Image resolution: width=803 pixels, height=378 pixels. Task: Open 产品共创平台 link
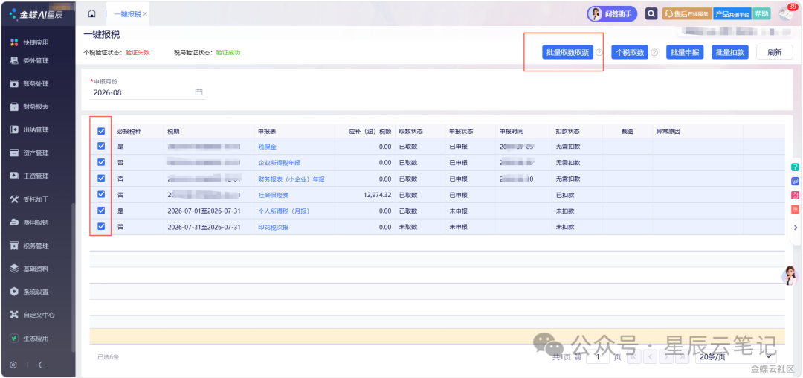(x=732, y=14)
